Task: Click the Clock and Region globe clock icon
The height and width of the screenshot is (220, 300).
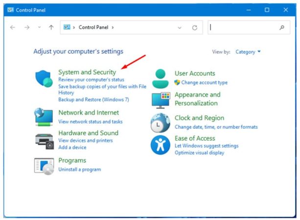Action: 161,123
